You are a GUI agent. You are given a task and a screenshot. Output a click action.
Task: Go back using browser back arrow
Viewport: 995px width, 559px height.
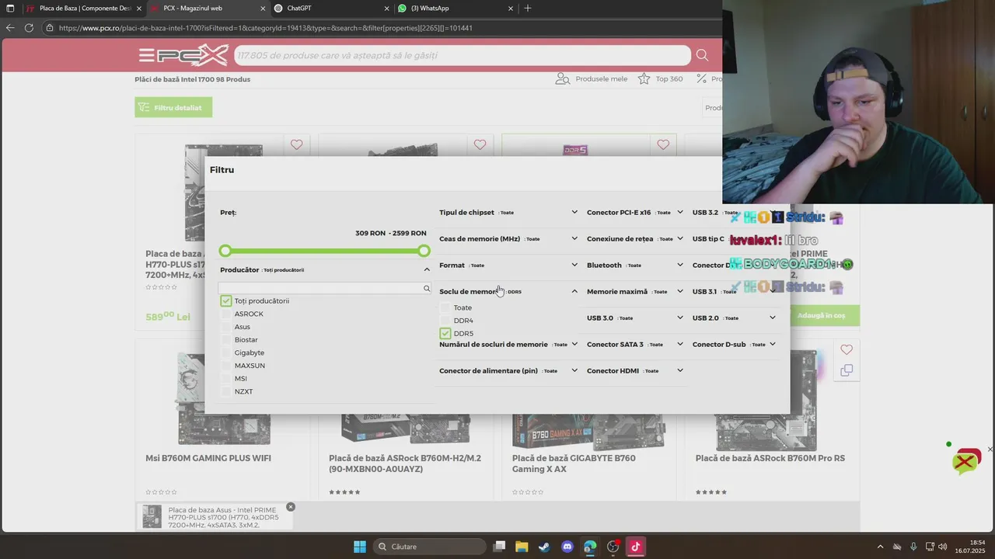point(10,28)
